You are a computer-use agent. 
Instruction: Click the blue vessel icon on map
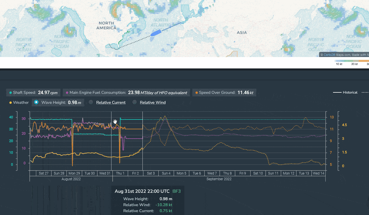pyautogui.click(x=156, y=33)
